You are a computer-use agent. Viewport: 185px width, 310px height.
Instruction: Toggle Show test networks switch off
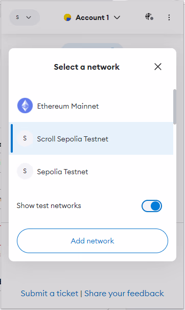click(x=152, y=206)
